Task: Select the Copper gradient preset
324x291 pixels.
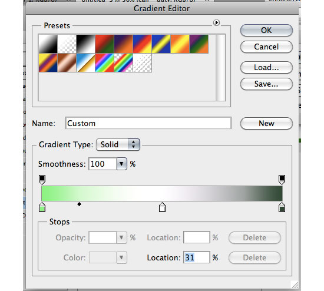Action: pos(67,62)
